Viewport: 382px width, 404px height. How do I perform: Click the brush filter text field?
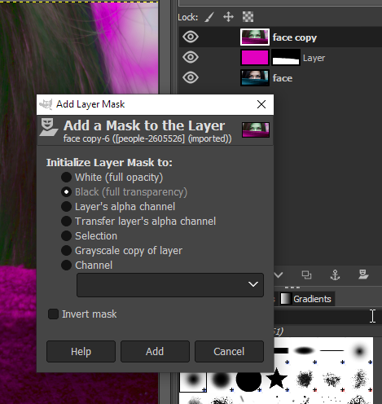328,317
